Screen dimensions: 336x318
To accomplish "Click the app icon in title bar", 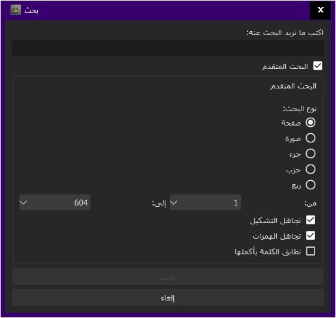I will pos(16,10).
